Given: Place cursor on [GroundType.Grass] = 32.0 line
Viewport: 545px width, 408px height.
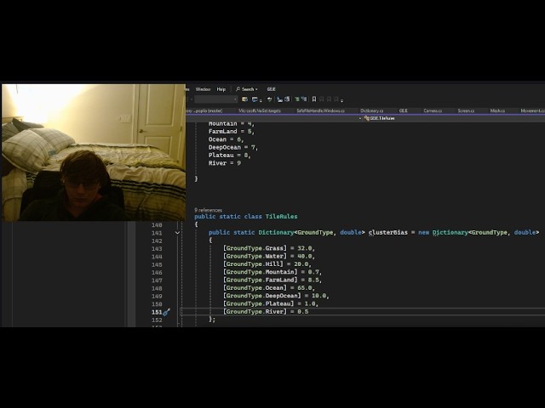Looking at the screenshot, I should coord(269,248).
